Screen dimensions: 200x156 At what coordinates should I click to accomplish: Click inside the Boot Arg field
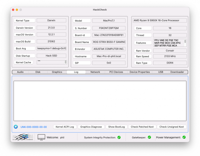[51, 48]
